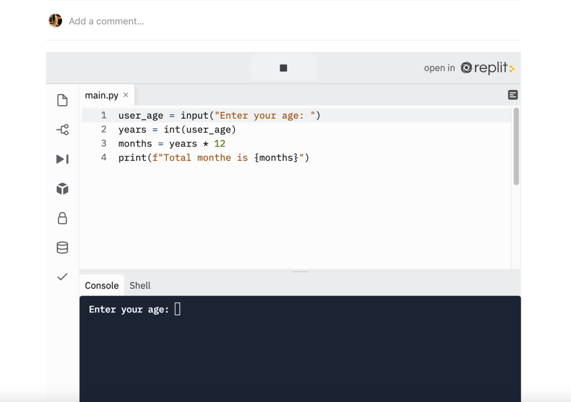The width and height of the screenshot is (571, 402).
Task: Open the Files icon in sidebar
Action: click(62, 100)
